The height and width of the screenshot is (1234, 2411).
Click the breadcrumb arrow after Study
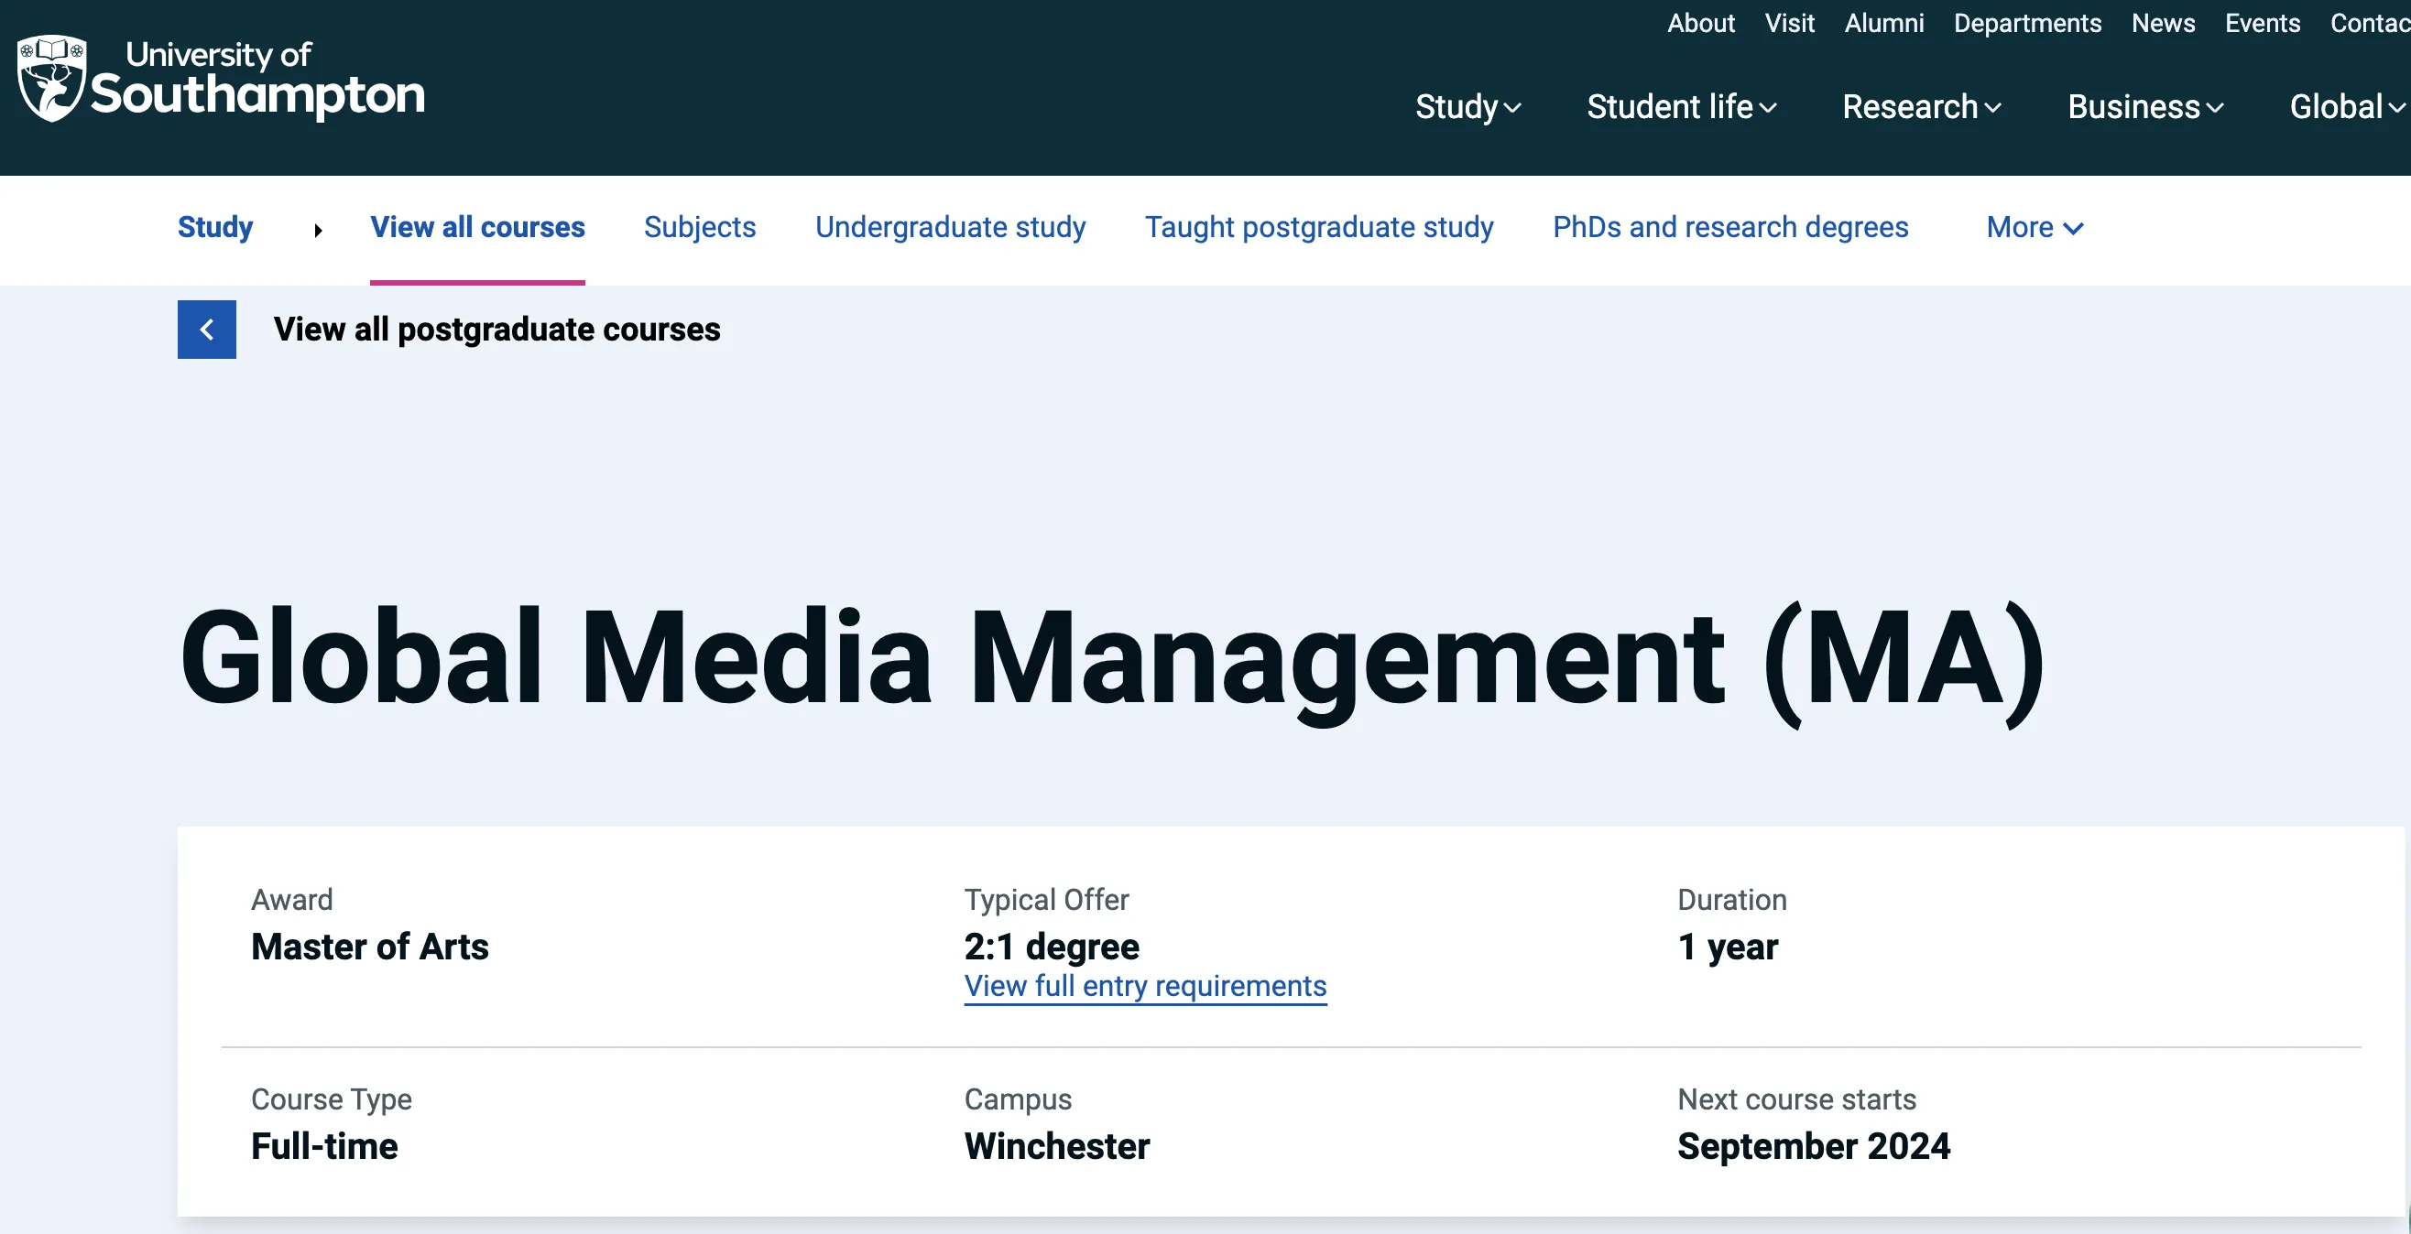318,230
